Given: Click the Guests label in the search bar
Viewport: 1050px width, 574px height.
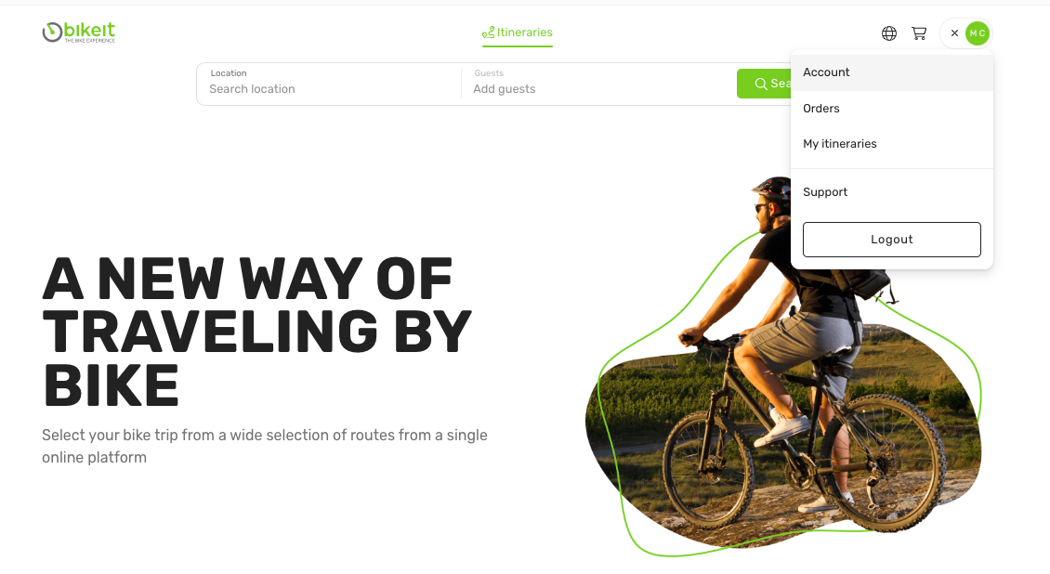Looking at the screenshot, I should coord(489,73).
